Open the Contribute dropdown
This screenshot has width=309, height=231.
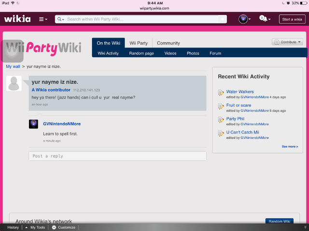(287, 42)
